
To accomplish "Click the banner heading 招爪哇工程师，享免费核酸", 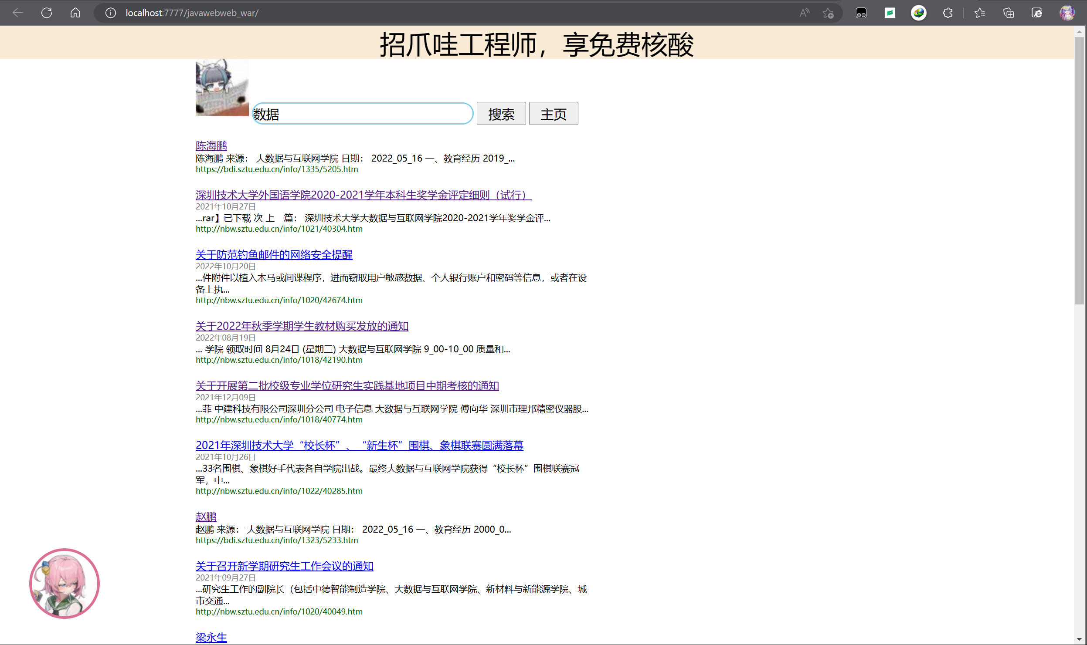I will click(537, 44).
